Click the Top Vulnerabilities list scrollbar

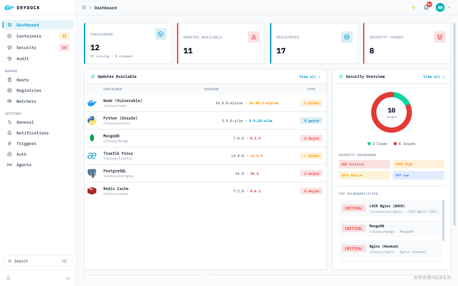[443, 221]
